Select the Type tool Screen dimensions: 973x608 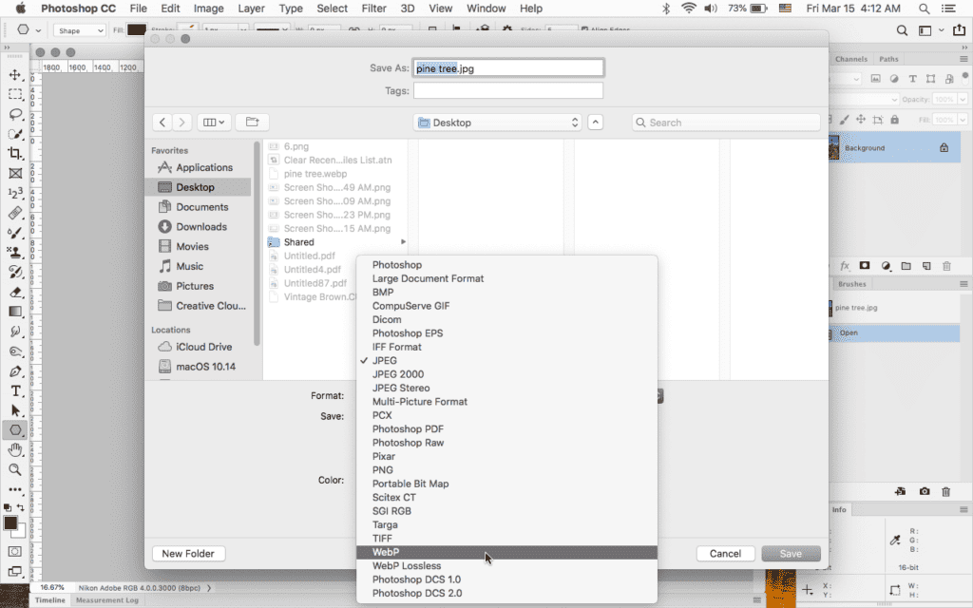click(x=15, y=390)
